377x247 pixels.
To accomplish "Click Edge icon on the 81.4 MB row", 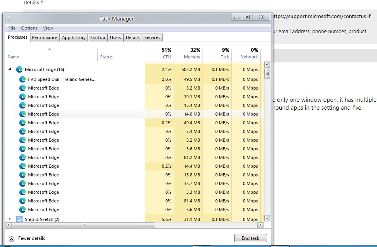I will pos(23,201).
